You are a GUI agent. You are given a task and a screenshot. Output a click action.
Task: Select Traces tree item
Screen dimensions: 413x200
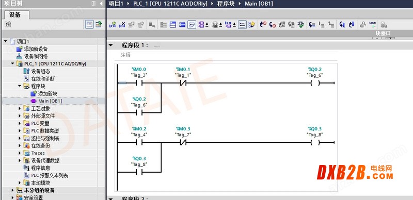point(38,153)
